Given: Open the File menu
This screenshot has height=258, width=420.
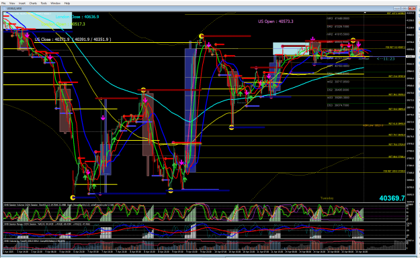Looking at the screenshot, I should [x=3, y=3].
